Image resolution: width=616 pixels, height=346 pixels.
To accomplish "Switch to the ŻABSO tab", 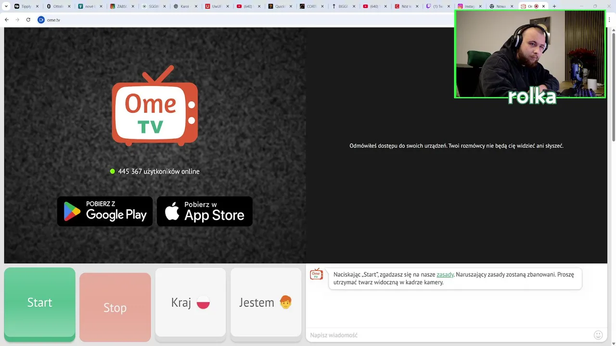I will tap(121, 6).
